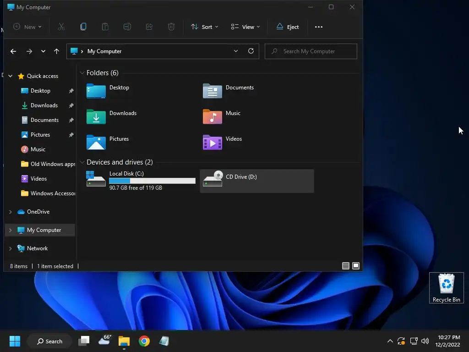Refresh the My Computer view
Image resolution: width=469 pixels, height=352 pixels.
coord(251,51)
